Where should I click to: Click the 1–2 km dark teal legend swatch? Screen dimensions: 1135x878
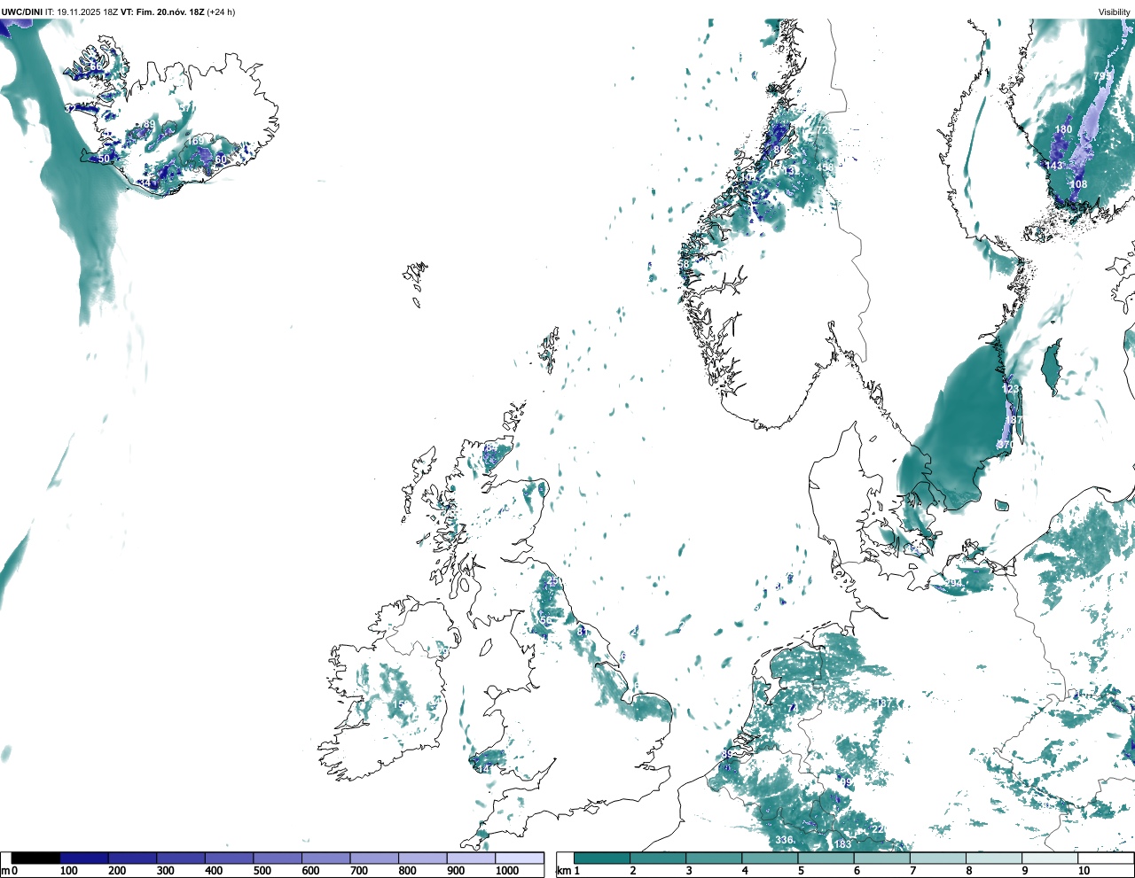pos(602,858)
